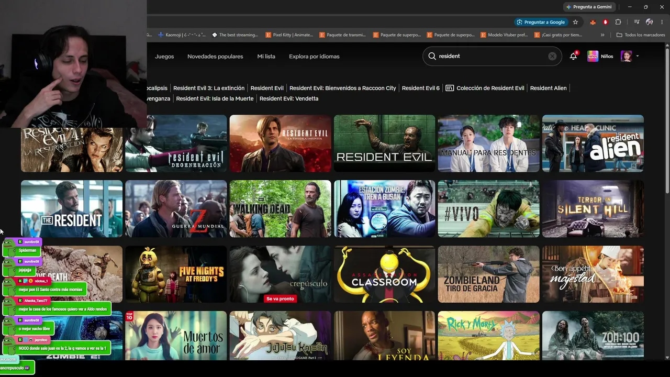670x377 pixels.
Task: Open Zombieland Tiro de Gracia thumbnail
Action: pos(488,274)
